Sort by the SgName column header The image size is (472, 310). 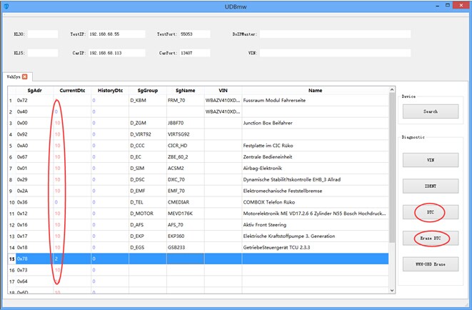[x=186, y=90]
